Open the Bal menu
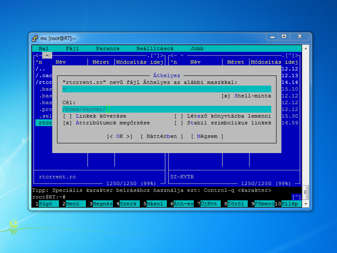 click(44, 48)
